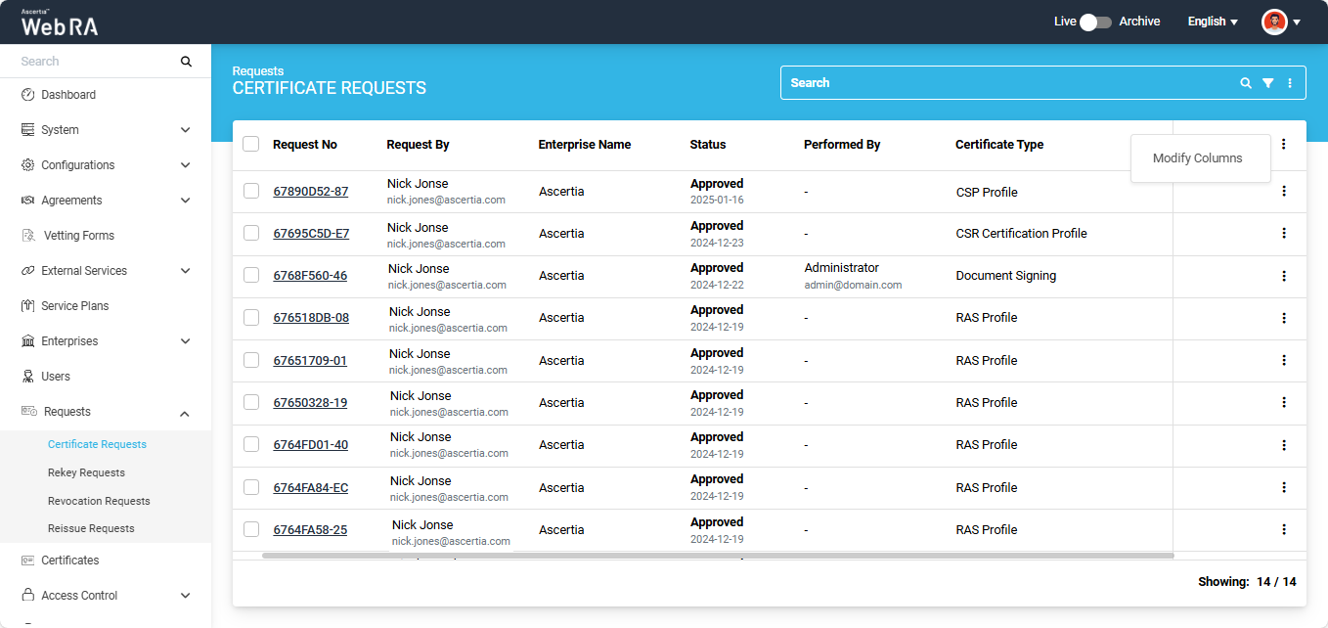
Task: Check the select-all checkbox in table header
Action: 251,144
